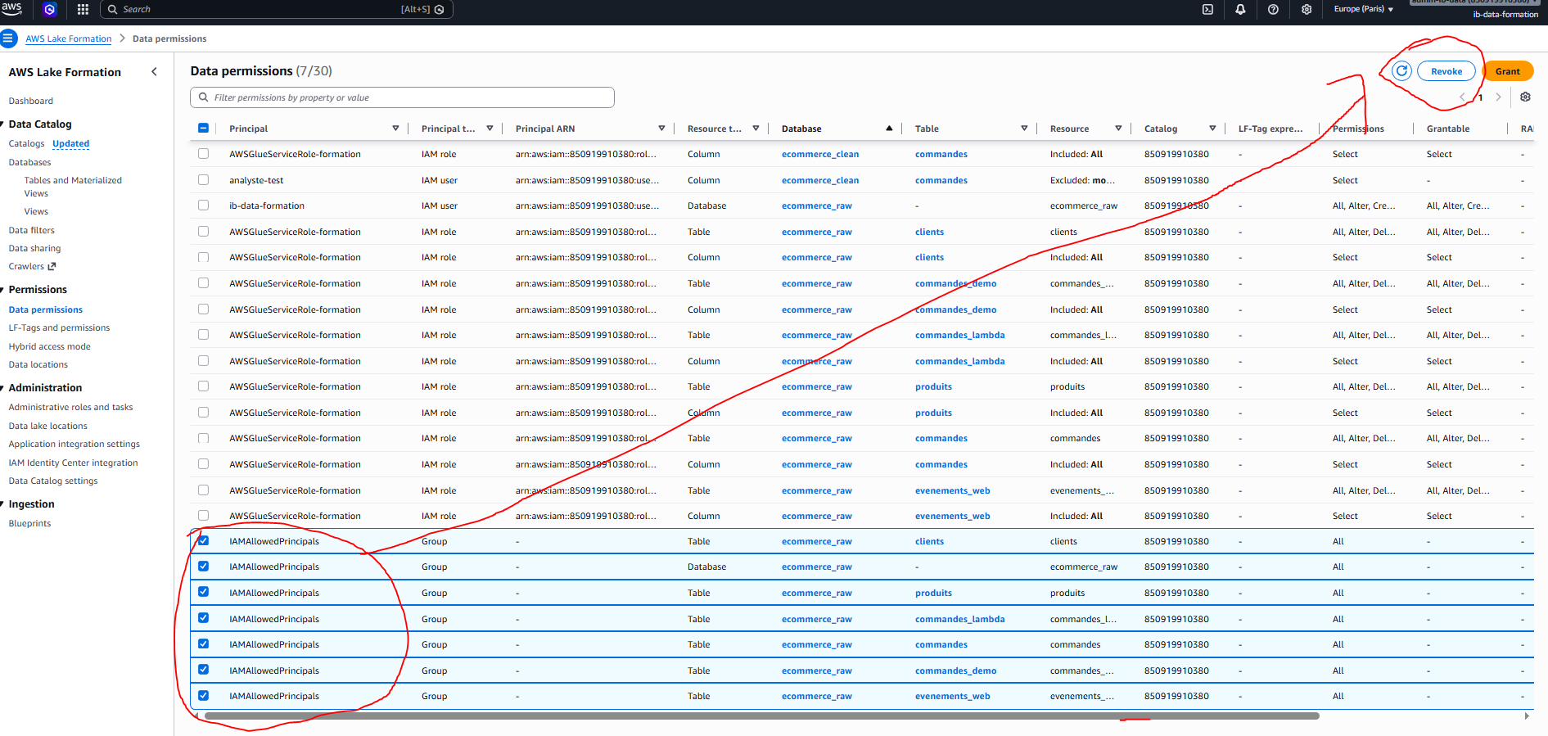Select the analyste-test permission row checkbox

pos(203,179)
